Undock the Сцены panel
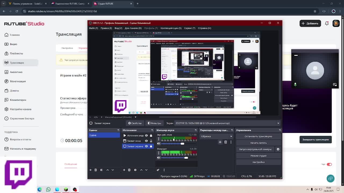 118,130
